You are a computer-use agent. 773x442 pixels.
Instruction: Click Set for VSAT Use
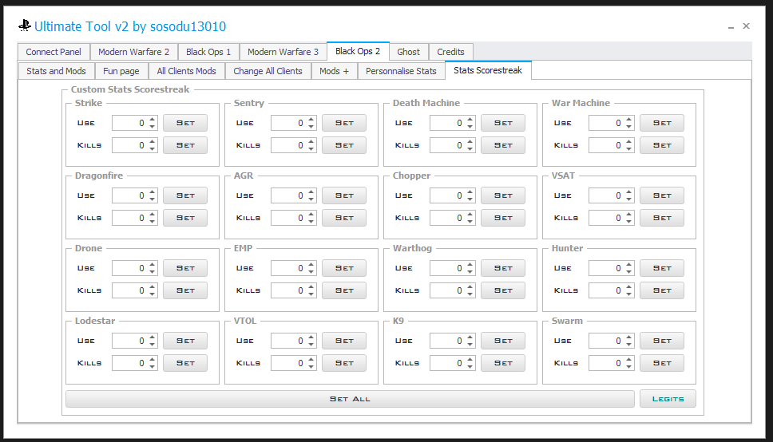661,195
